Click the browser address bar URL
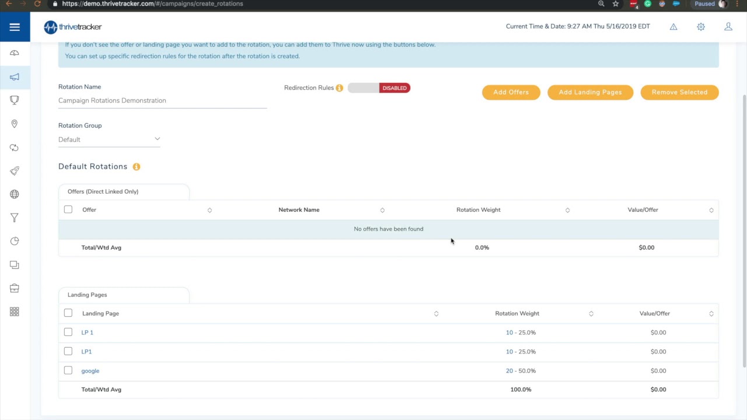 tap(152, 3)
